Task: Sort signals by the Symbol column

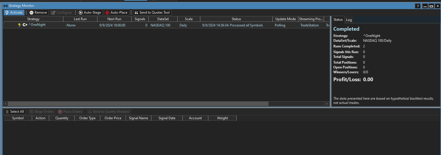Action: click(18, 118)
